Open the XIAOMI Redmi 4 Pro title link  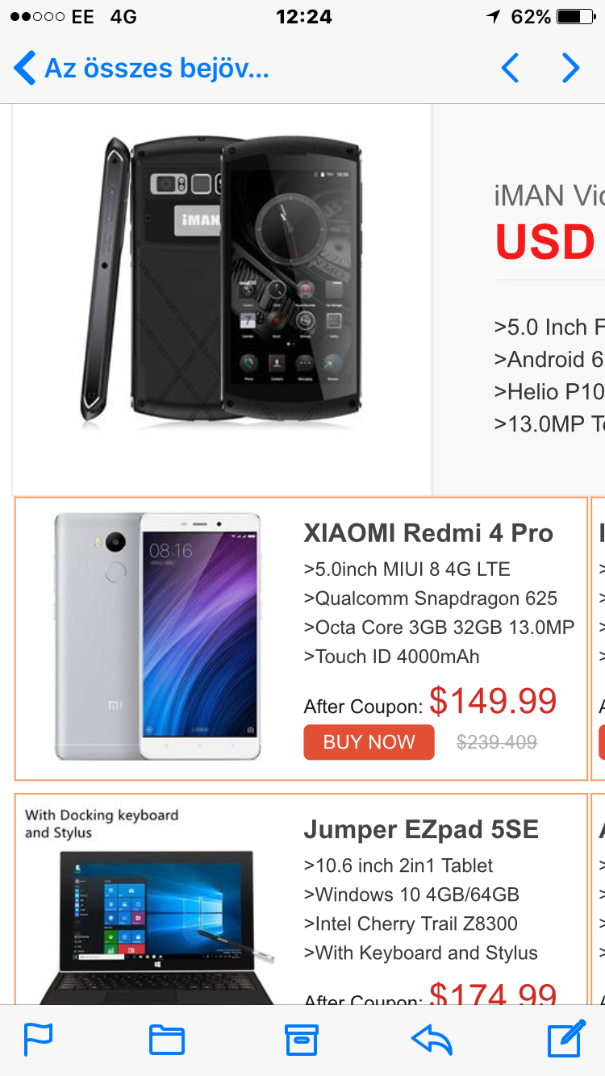tap(428, 533)
